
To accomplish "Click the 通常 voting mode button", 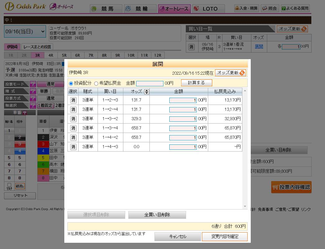I will click(51, 84).
